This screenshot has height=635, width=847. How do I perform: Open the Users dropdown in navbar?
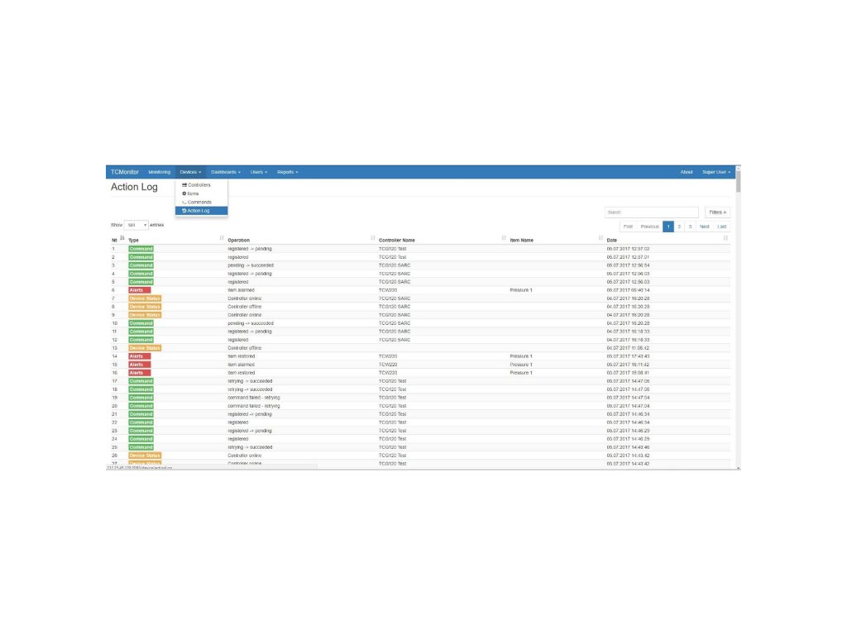point(259,172)
